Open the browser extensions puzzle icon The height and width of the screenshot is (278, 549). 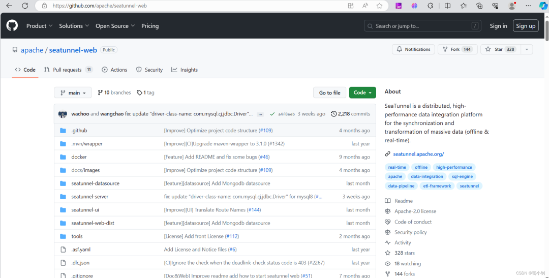[431, 6]
